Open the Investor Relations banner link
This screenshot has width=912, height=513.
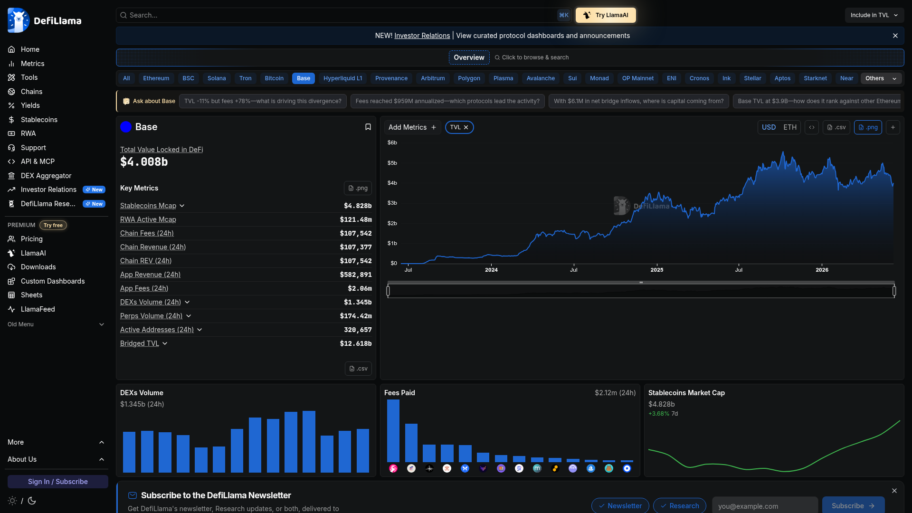422,36
